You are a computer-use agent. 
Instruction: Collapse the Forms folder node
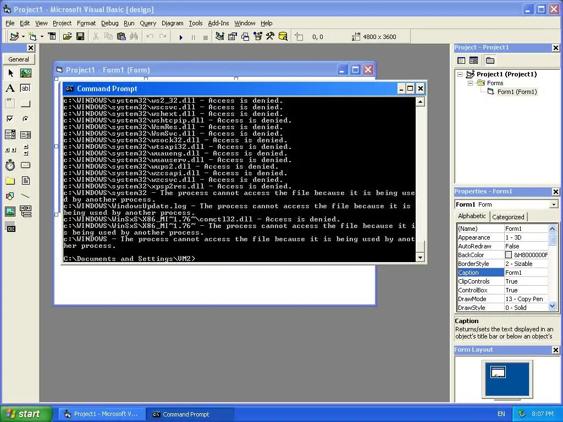pos(471,84)
